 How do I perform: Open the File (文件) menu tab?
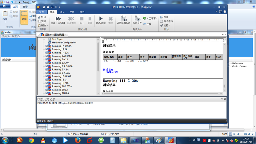point(41,12)
